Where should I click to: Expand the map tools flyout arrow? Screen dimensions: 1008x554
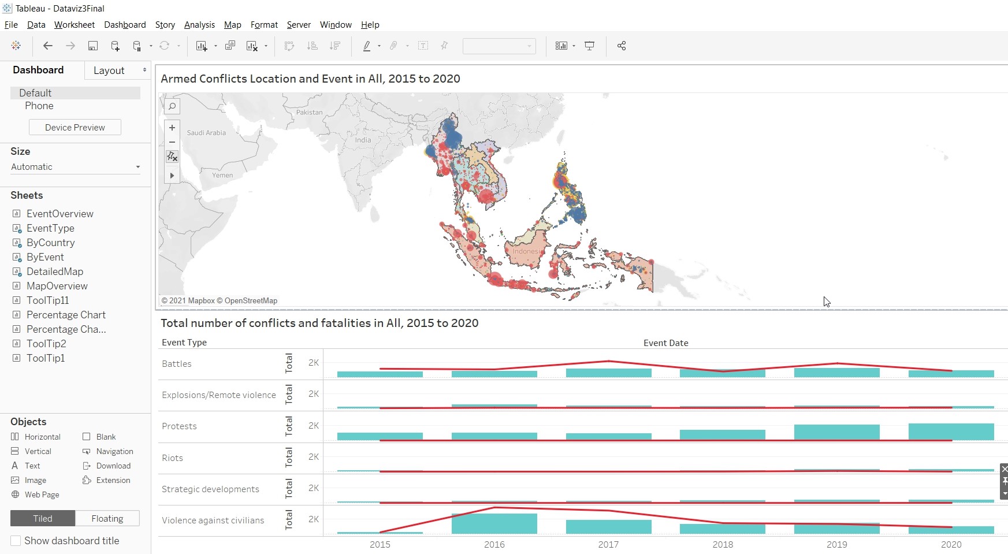172,175
